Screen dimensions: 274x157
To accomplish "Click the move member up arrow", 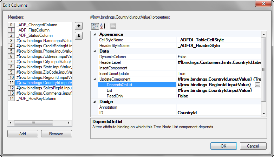I will click(79, 26).
